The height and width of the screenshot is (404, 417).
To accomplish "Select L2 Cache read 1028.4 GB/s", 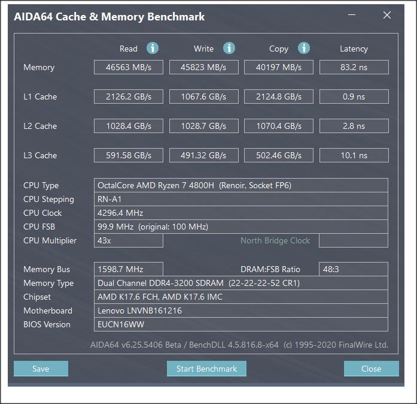I will [129, 126].
